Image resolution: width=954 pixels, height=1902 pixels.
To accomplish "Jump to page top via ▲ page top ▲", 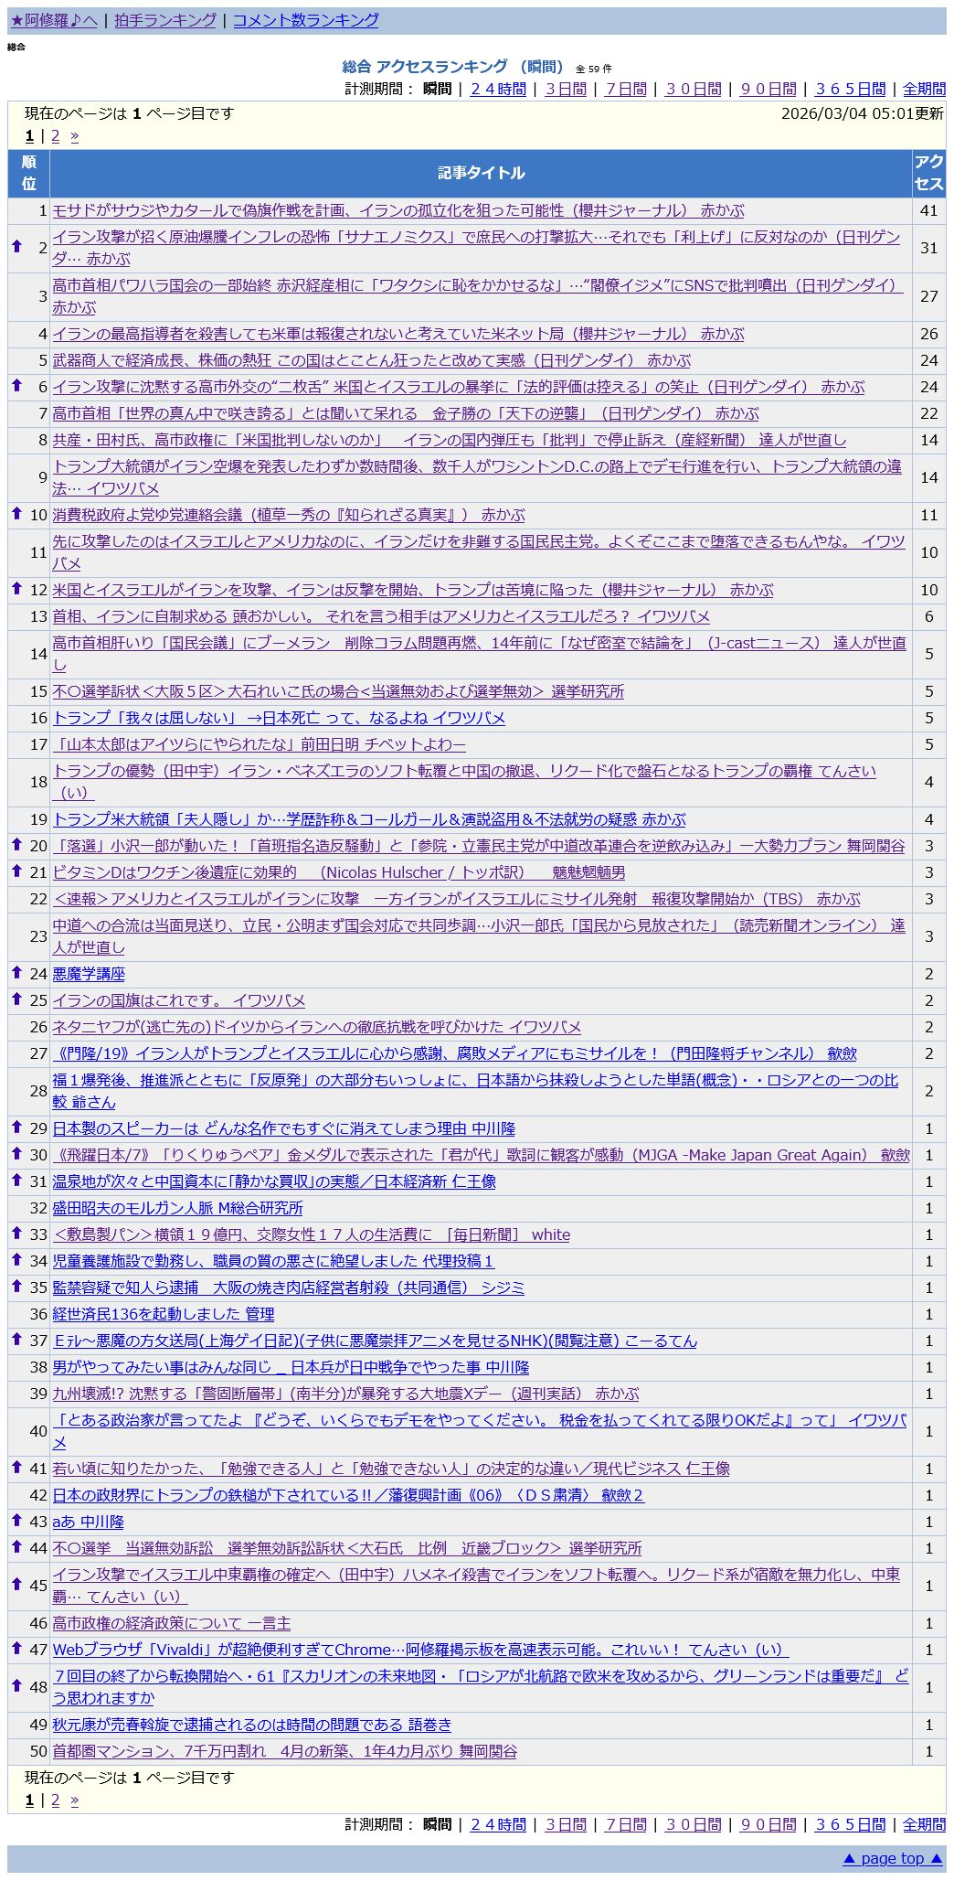I will tap(892, 1858).
